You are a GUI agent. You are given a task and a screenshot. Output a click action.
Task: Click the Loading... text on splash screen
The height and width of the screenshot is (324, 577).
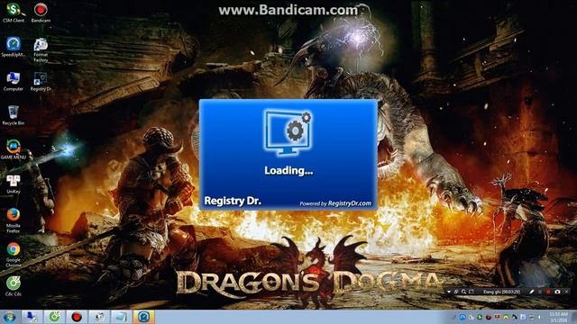pyautogui.click(x=288, y=170)
